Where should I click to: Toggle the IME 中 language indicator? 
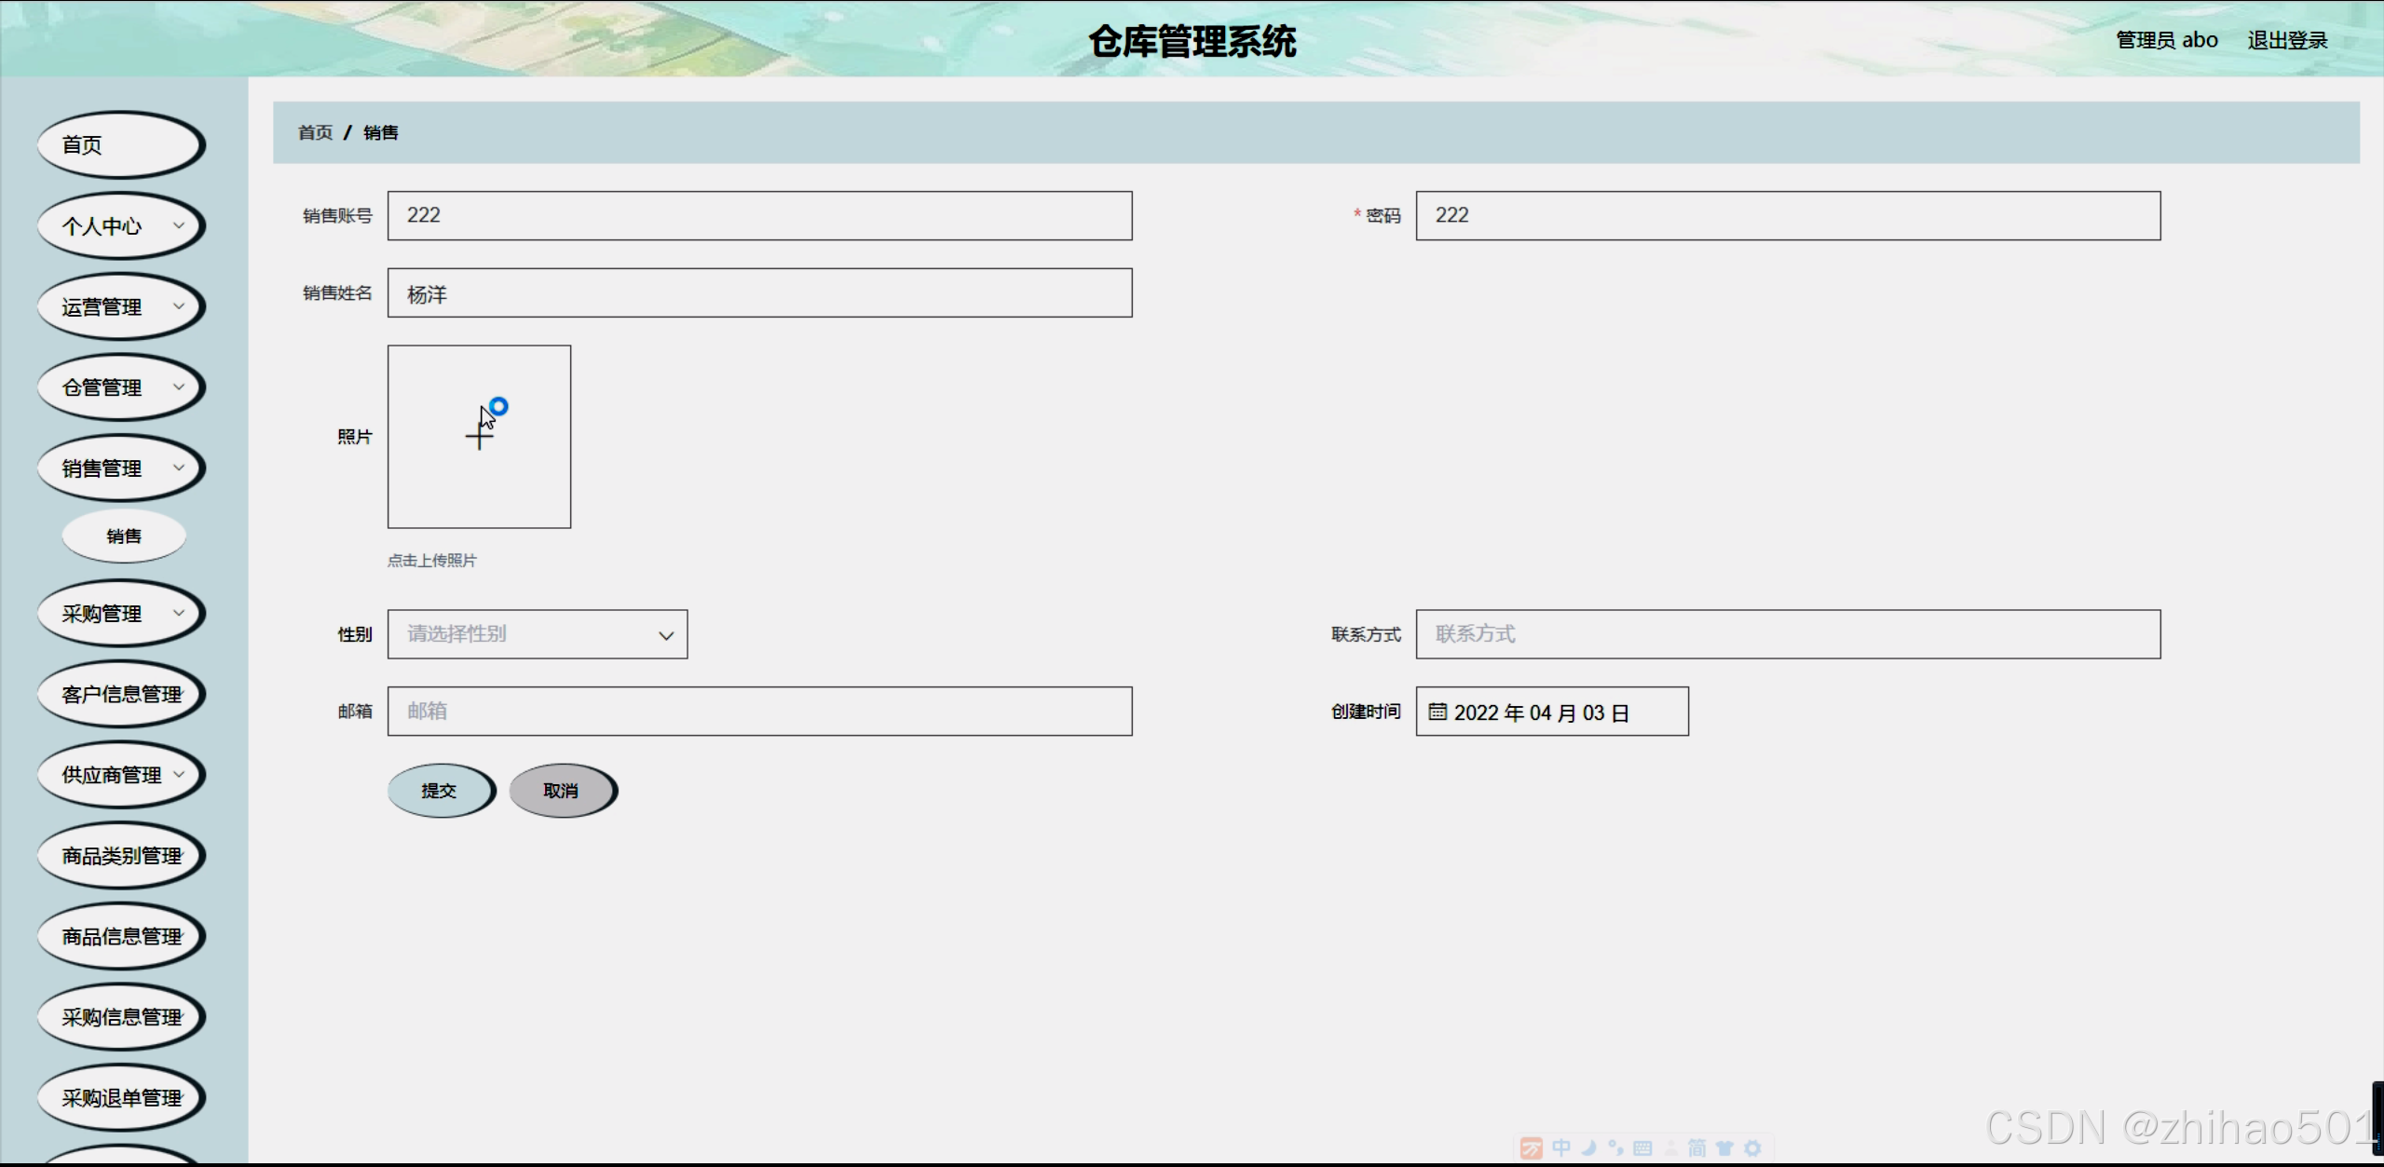click(x=1561, y=1148)
